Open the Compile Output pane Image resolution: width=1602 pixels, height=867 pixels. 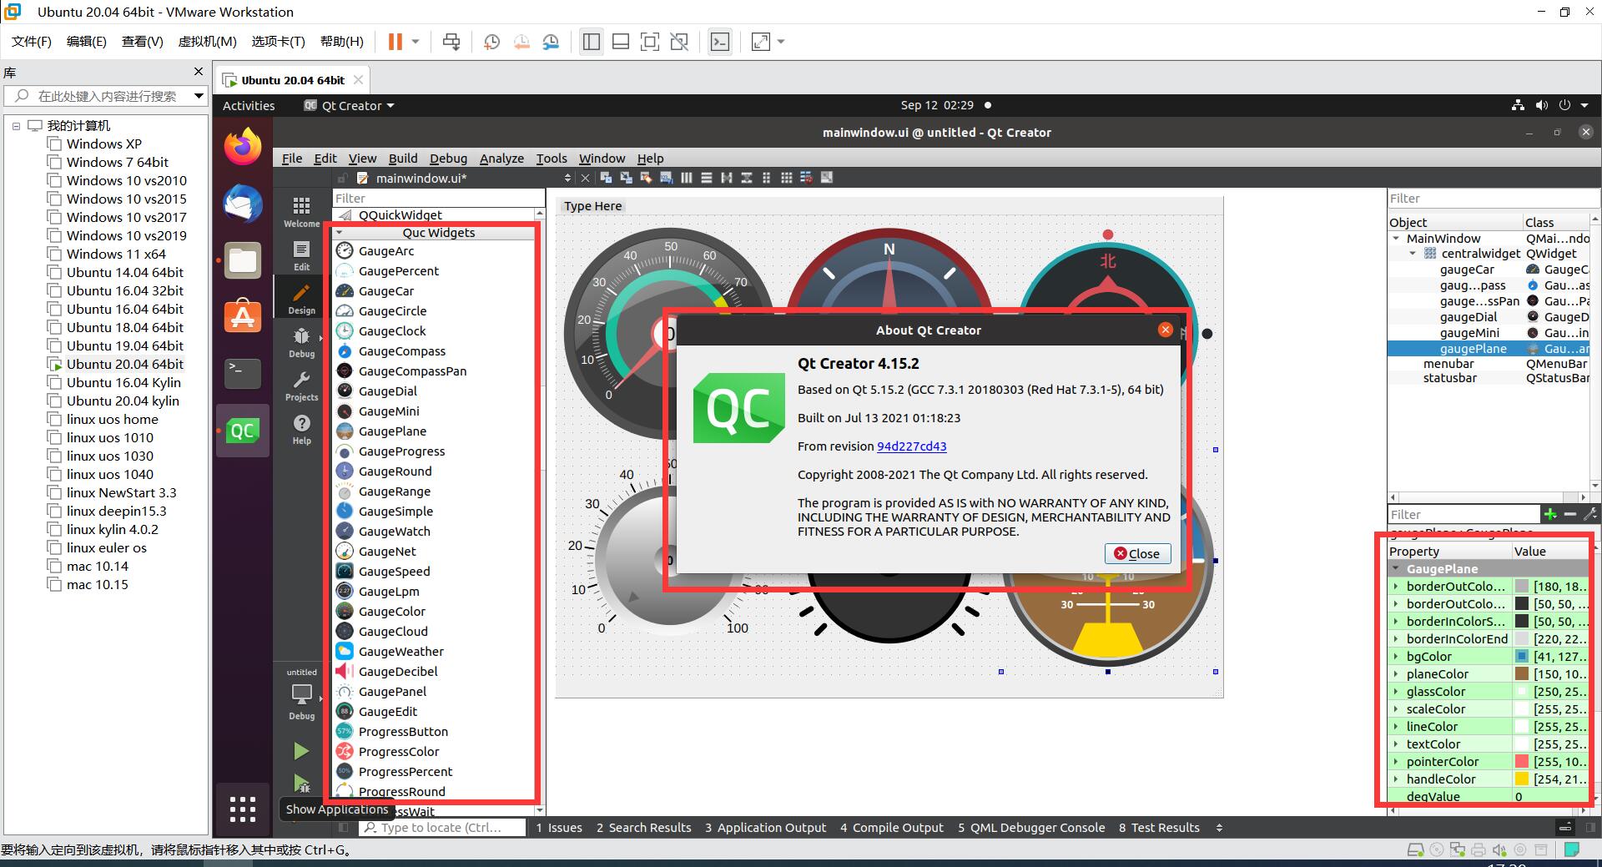pos(891,828)
